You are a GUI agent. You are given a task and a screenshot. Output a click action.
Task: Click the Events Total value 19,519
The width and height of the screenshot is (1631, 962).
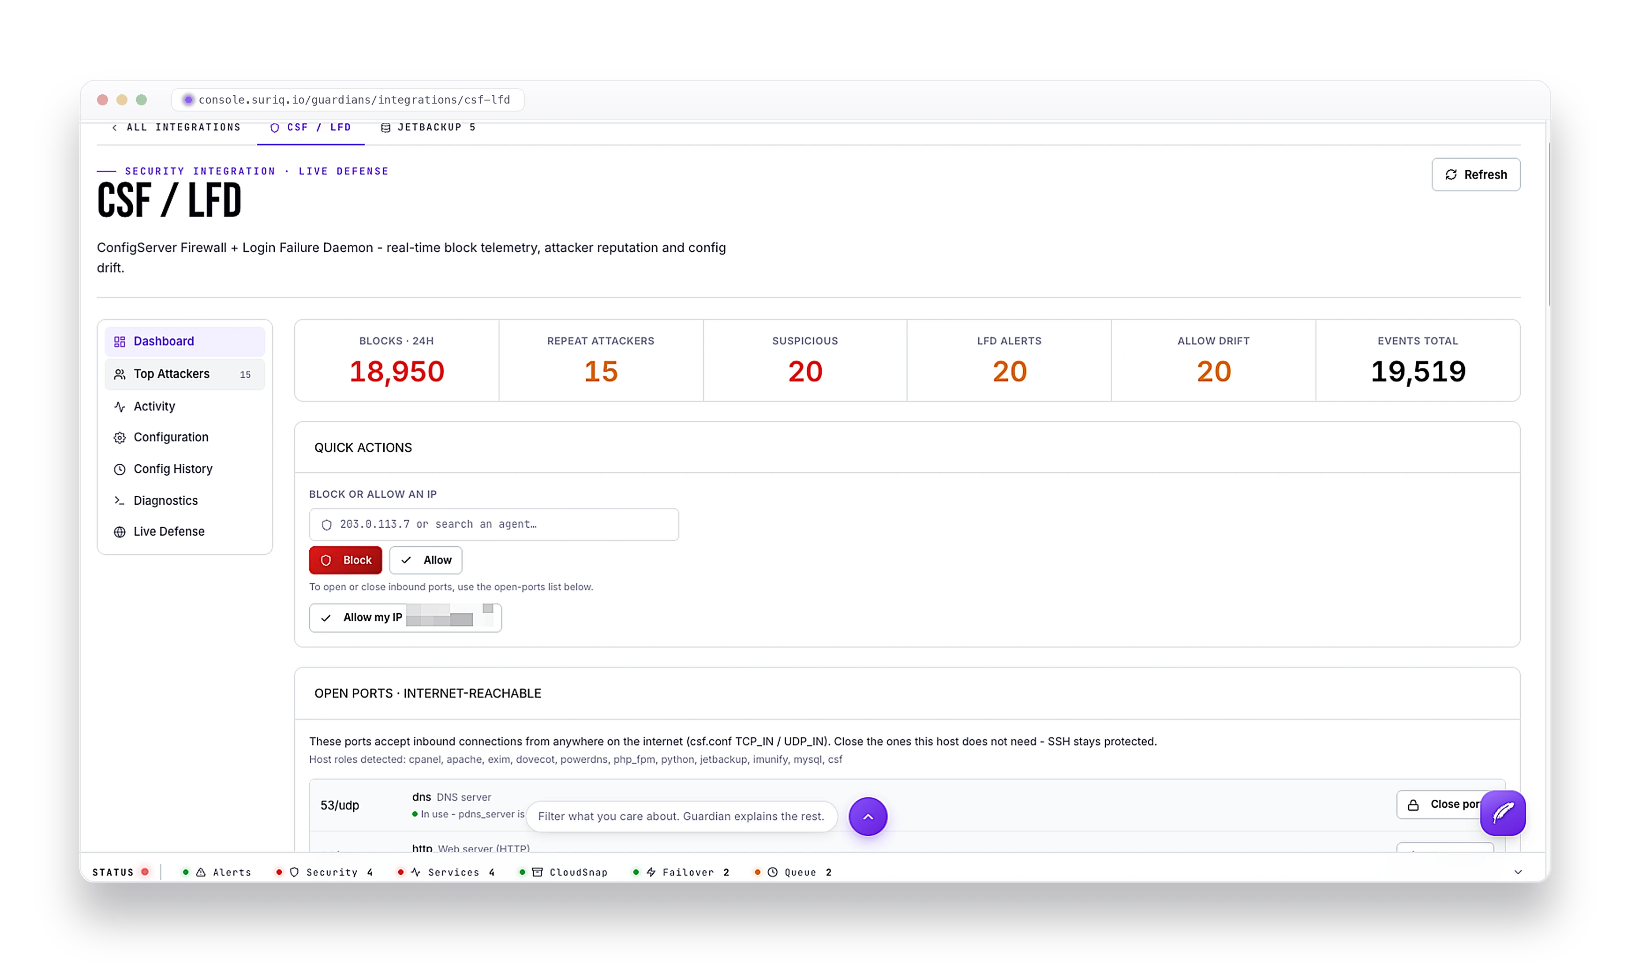click(1418, 372)
